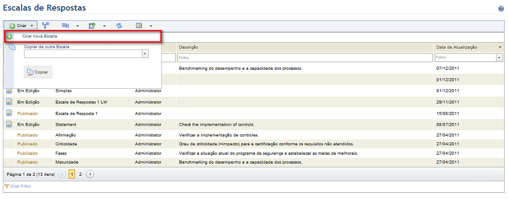
Task: Expand the Copiar de outra Escala combo box
Action: coord(145,54)
